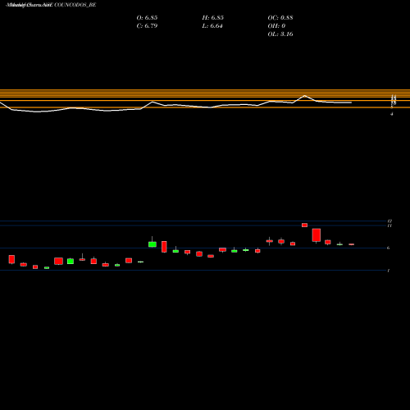Click the chart title ending in '_BE'
This screenshot has height=410, width=410.
[51, 5]
